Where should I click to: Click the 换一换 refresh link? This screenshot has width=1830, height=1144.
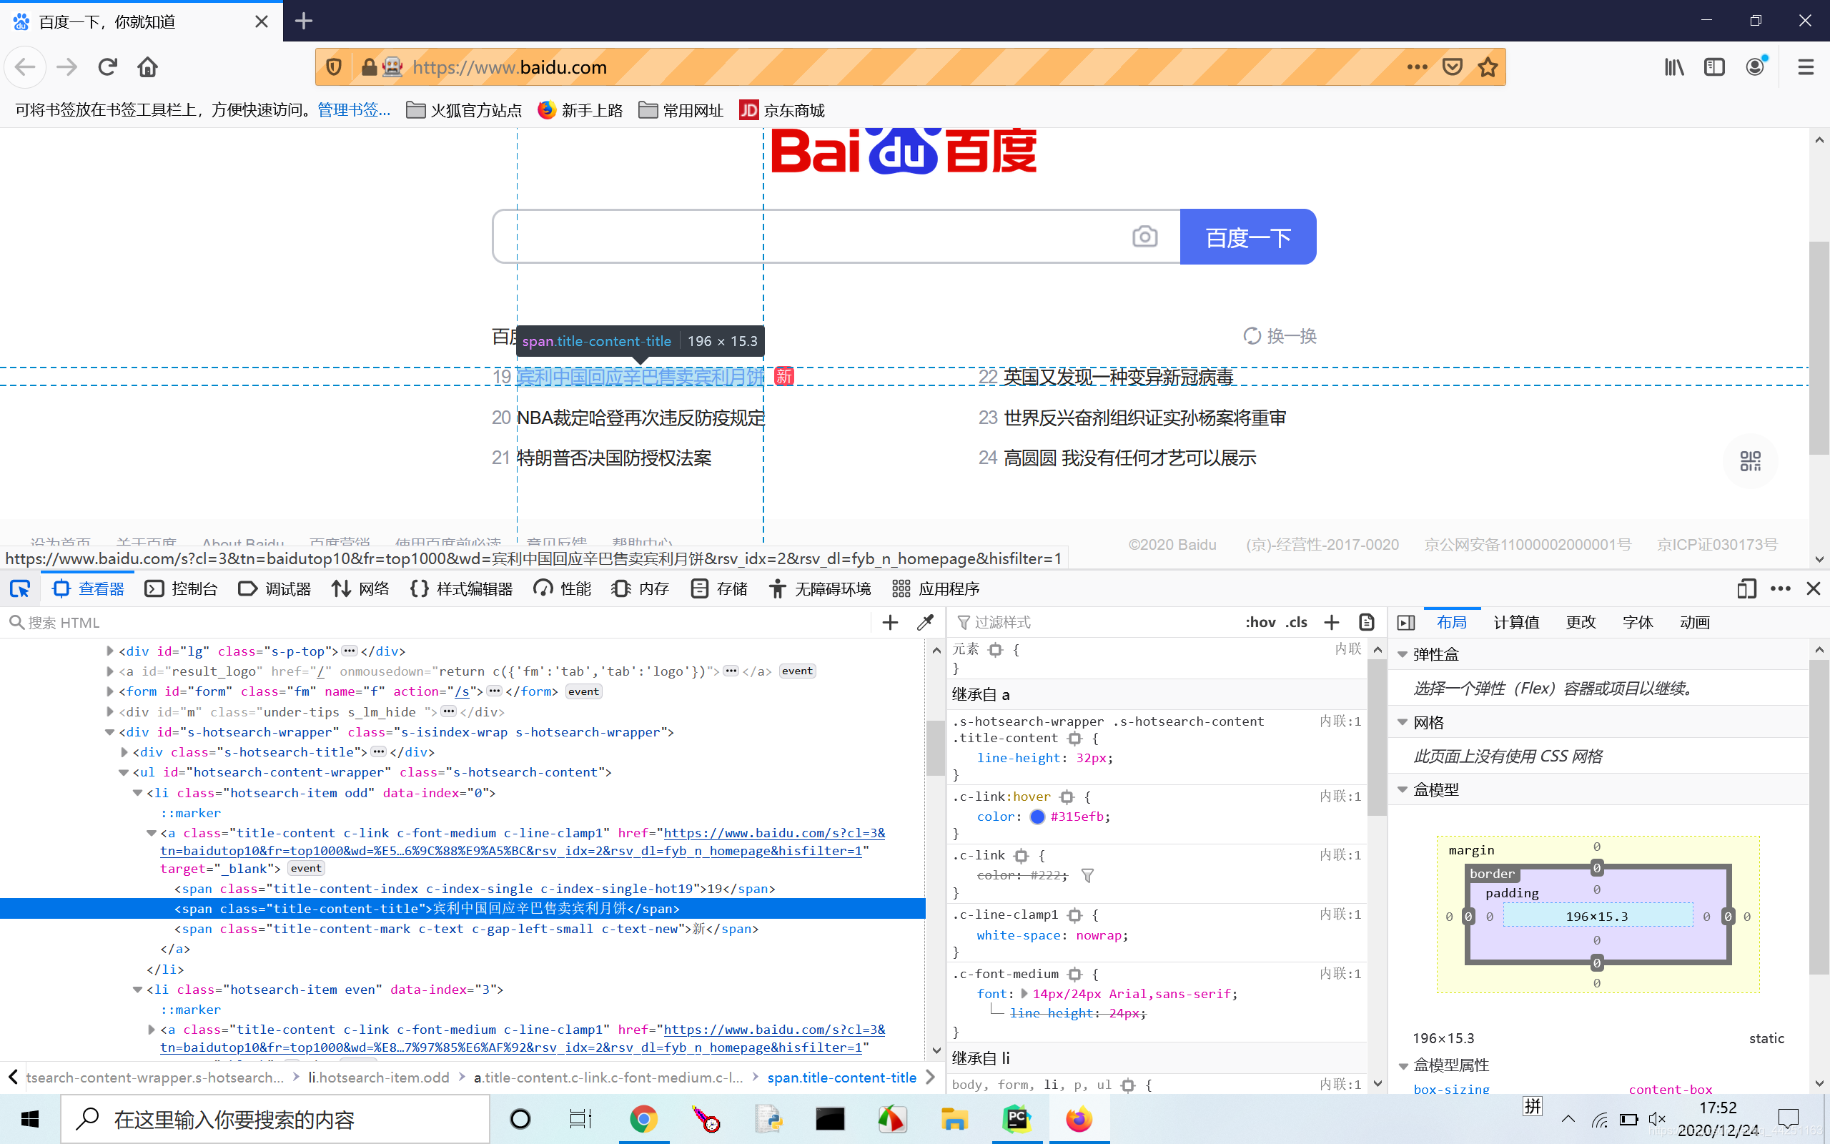point(1280,336)
